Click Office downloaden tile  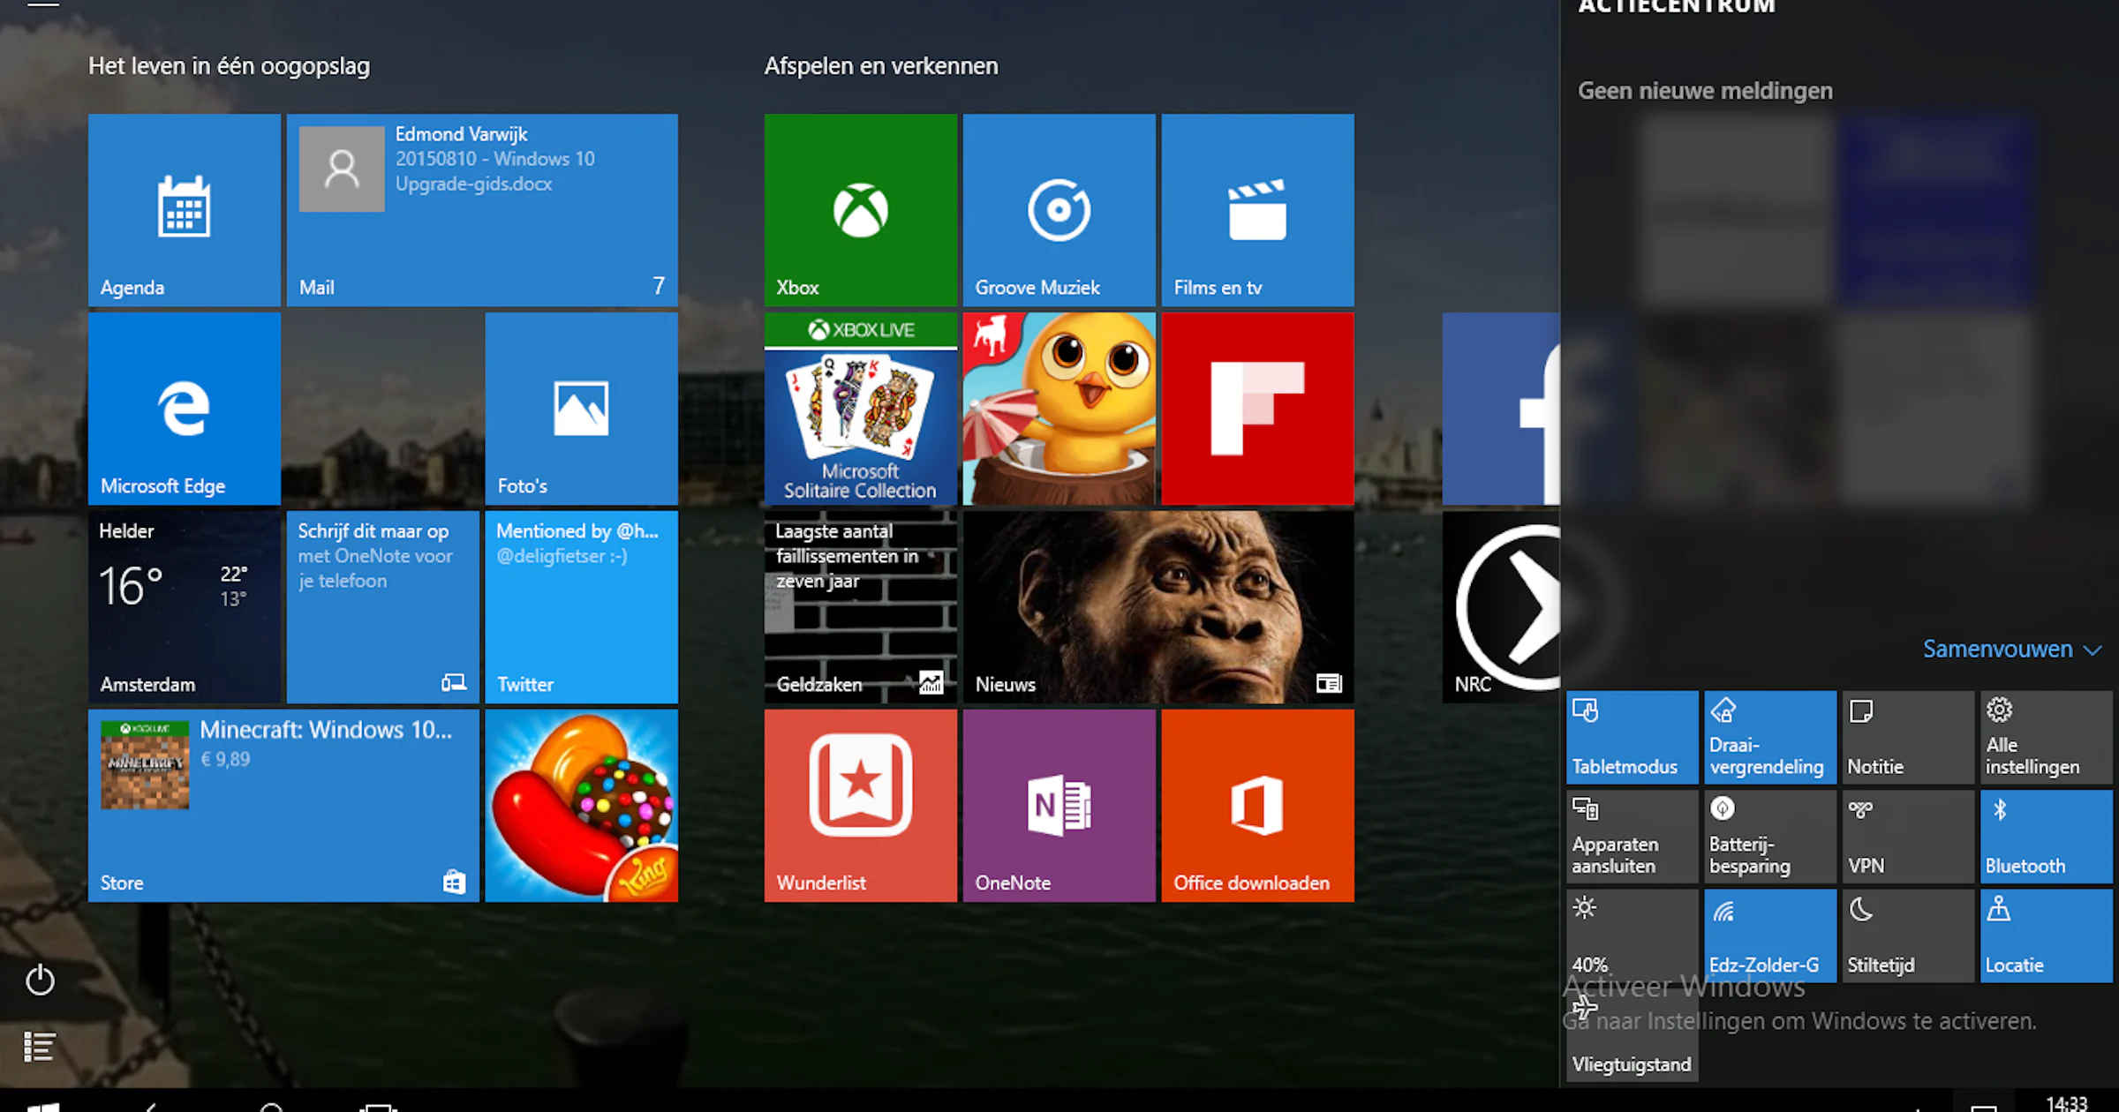(x=1257, y=806)
